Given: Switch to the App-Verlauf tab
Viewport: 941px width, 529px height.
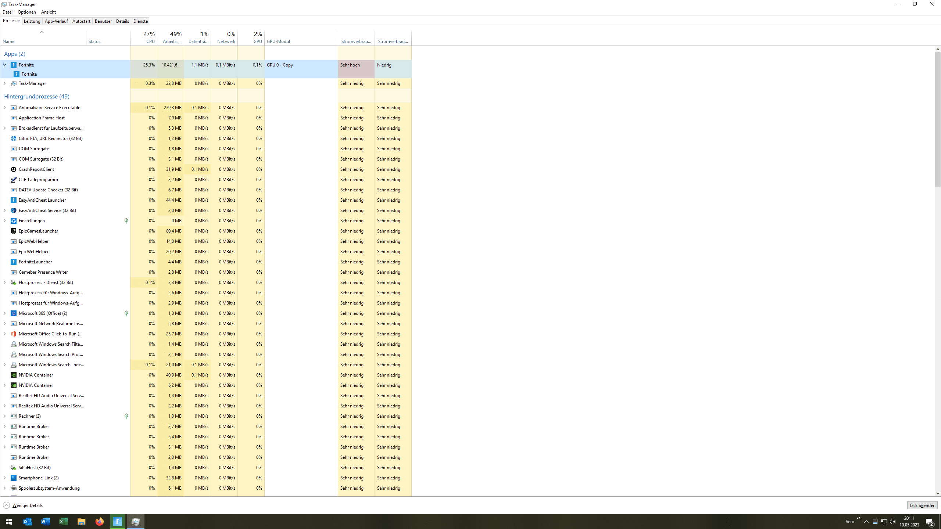Looking at the screenshot, I should click(x=56, y=21).
